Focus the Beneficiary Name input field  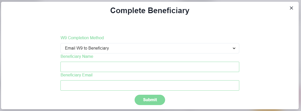pyautogui.click(x=150, y=67)
